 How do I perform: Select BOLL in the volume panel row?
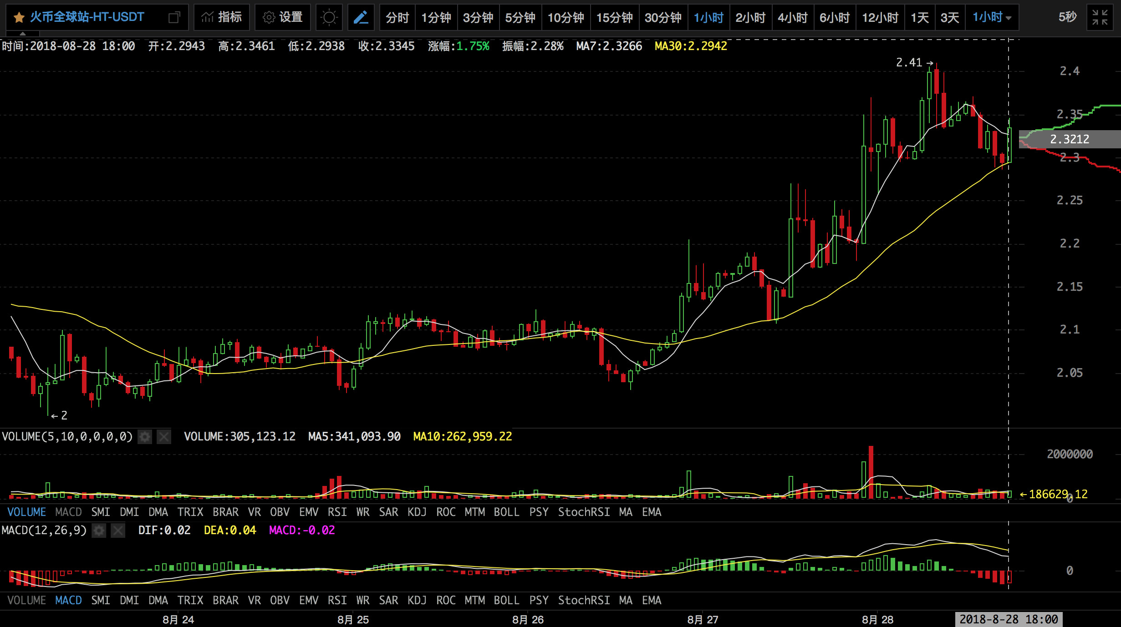click(507, 512)
